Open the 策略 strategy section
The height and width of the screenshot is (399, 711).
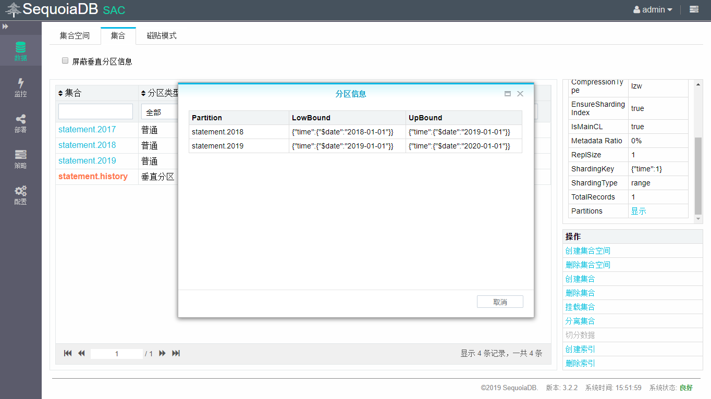pos(20,159)
